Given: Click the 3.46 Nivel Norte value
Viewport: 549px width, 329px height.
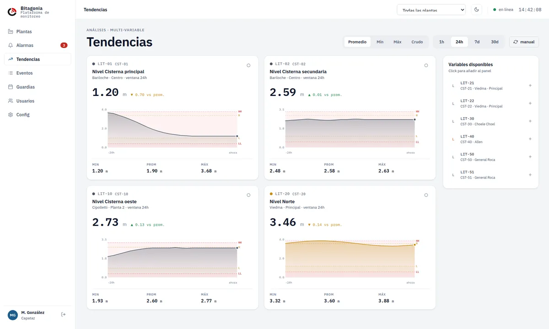Looking at the screenshot, I should point(283,223).
